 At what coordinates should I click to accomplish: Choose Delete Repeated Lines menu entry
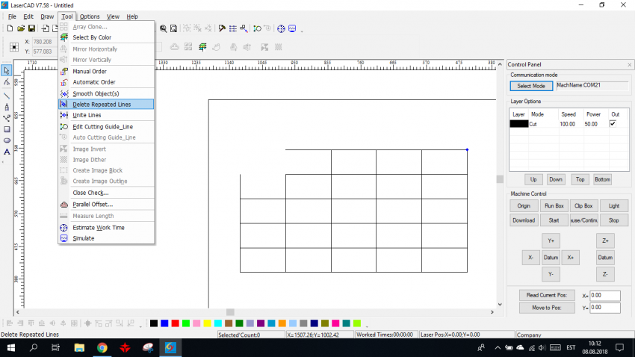point(106,105)
